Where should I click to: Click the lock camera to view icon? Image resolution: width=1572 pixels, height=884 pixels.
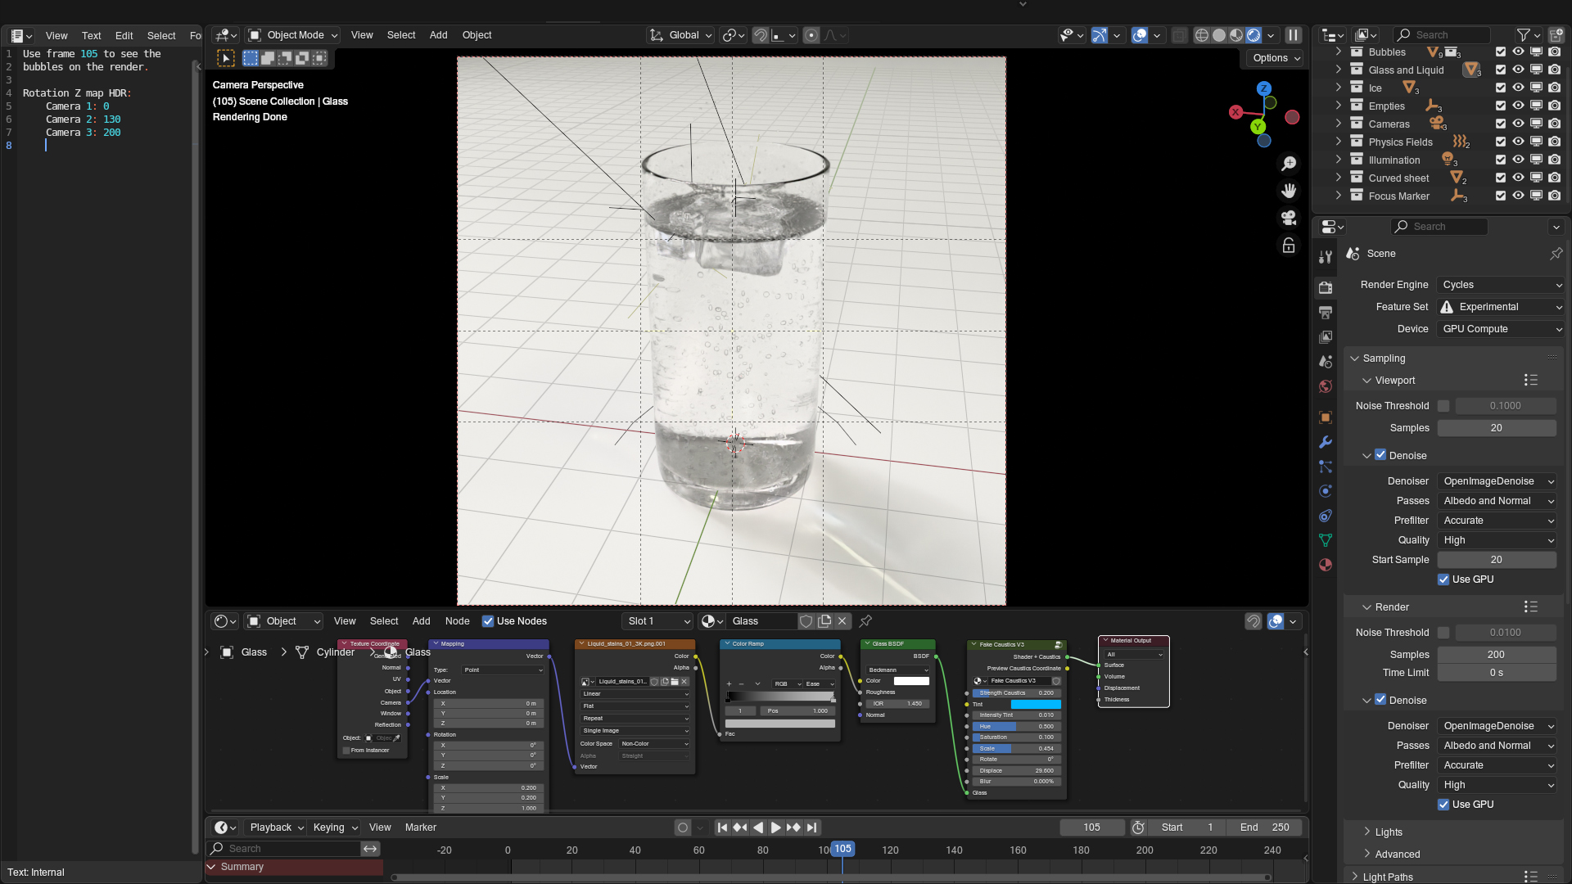1289,246
